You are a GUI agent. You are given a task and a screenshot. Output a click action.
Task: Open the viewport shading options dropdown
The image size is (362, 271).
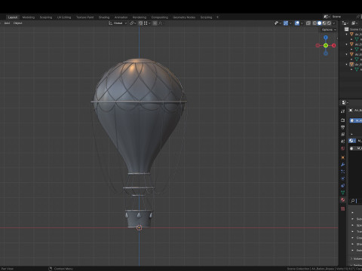coord(334,23)
